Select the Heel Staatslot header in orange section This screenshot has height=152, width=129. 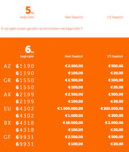(74, 56)
